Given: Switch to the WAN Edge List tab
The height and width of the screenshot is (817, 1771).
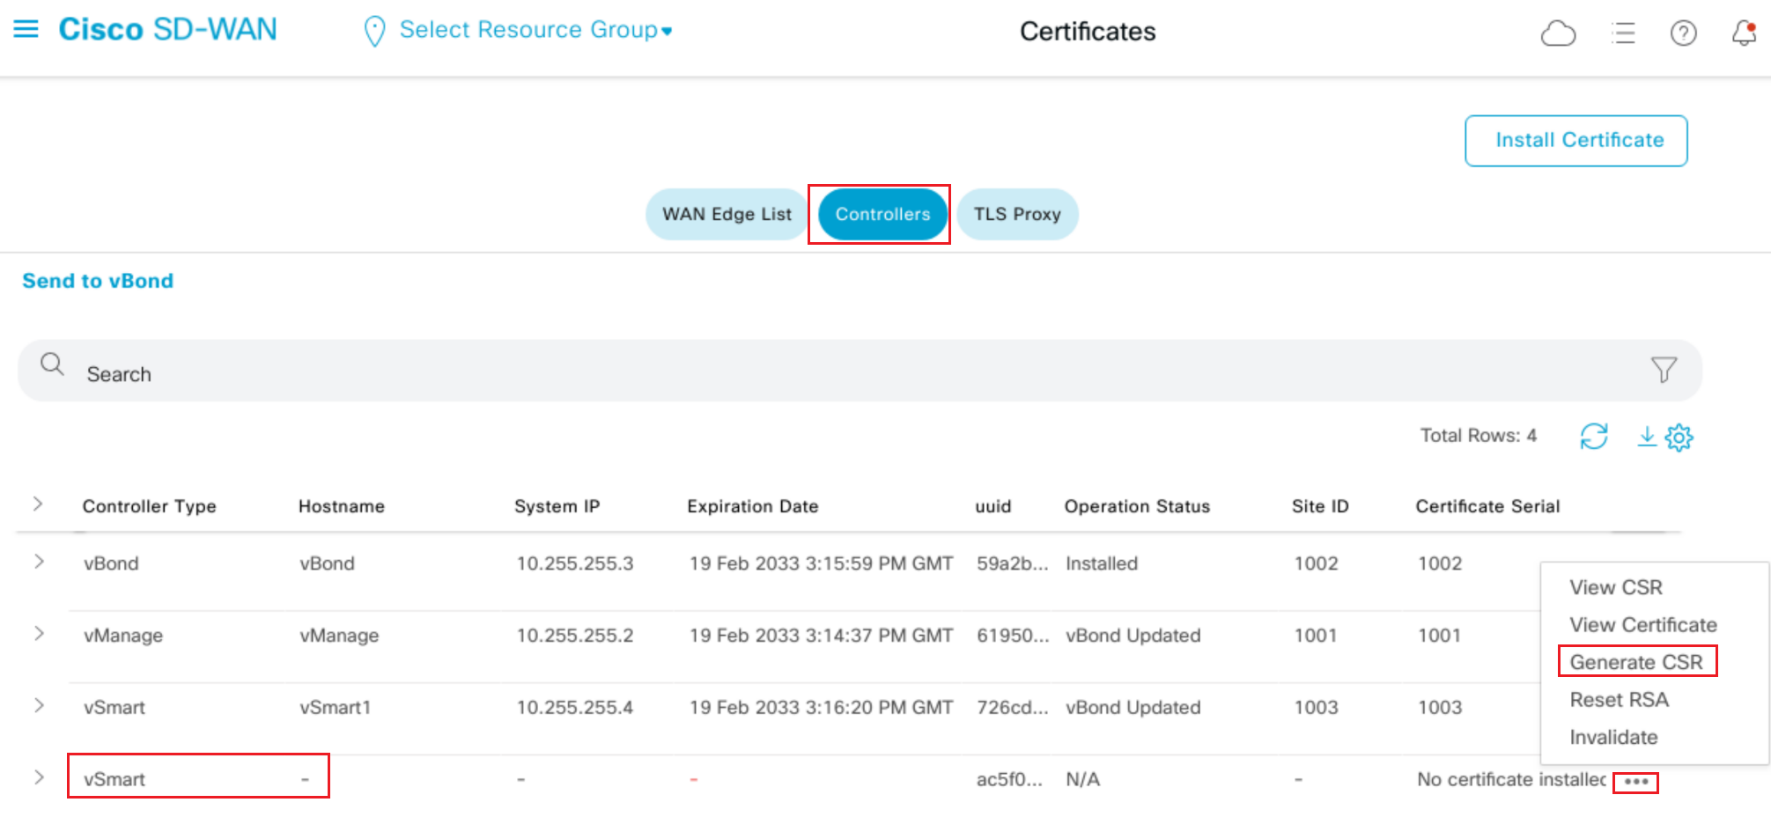Looking at the screenshot, I should 727,214.
